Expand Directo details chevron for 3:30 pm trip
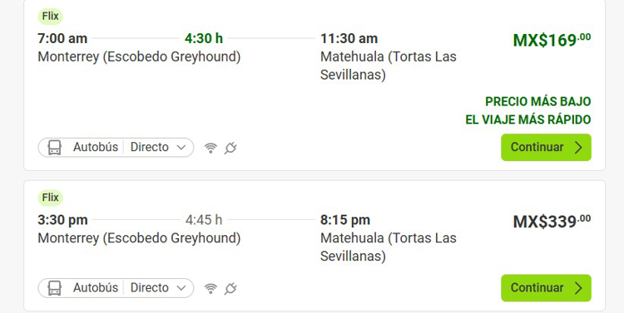Viewport: 624px width, 313px height. (x=181, y=288)
